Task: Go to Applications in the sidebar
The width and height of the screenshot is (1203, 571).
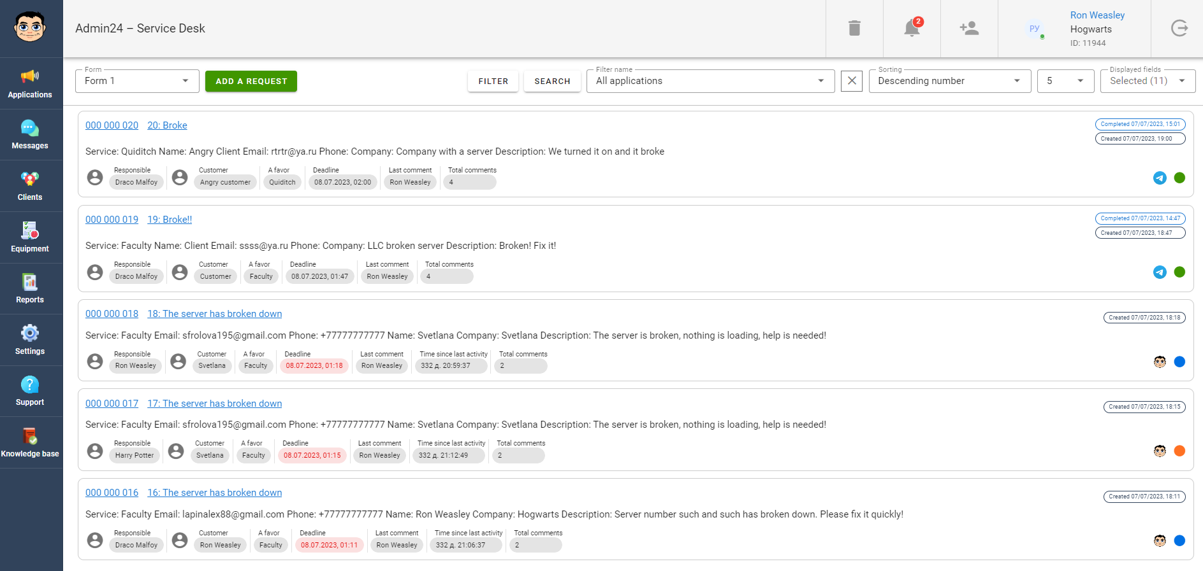Action: pos(30,83)
